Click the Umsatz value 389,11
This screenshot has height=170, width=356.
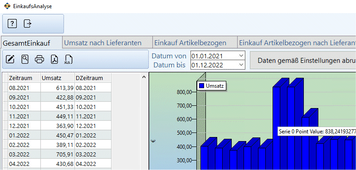click(x=58, y=145)
